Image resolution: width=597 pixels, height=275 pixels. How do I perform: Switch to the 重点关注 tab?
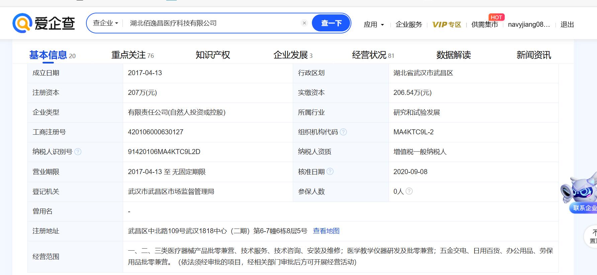132,55
